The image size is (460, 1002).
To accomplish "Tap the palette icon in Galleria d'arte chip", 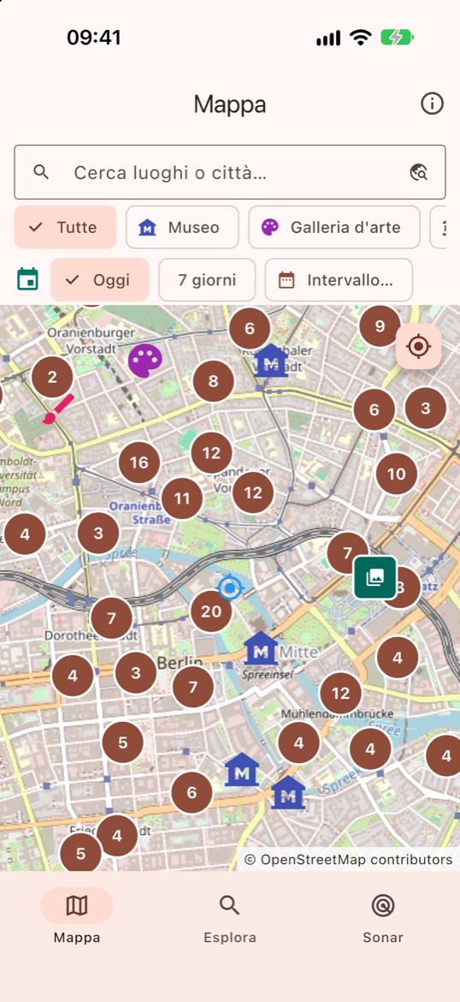I will pos(270,227).
